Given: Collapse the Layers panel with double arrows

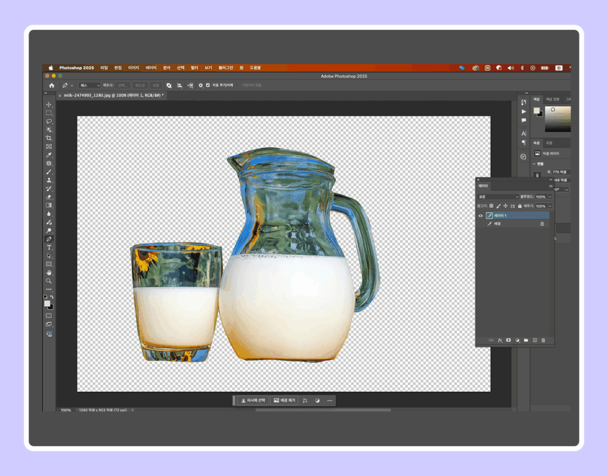Looking at the screenshot, I should coord(550,179).
